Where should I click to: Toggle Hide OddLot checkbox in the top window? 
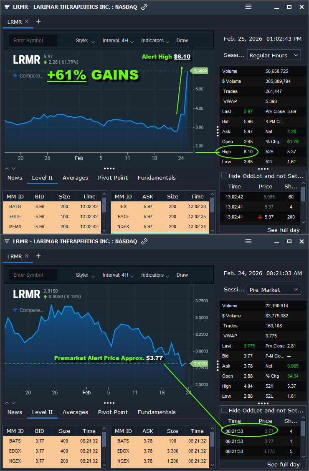224,176
